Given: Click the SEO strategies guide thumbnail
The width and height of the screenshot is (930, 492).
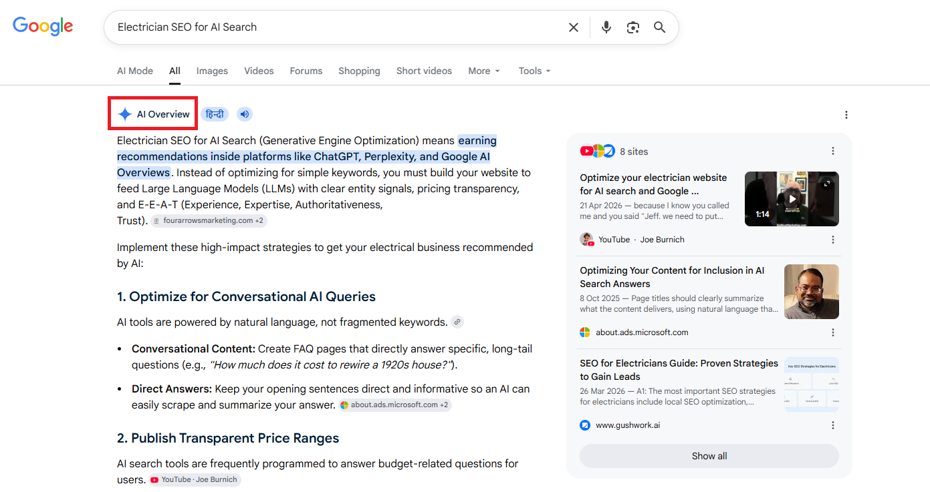Looking at the screenshot, I should pos(812,385).
